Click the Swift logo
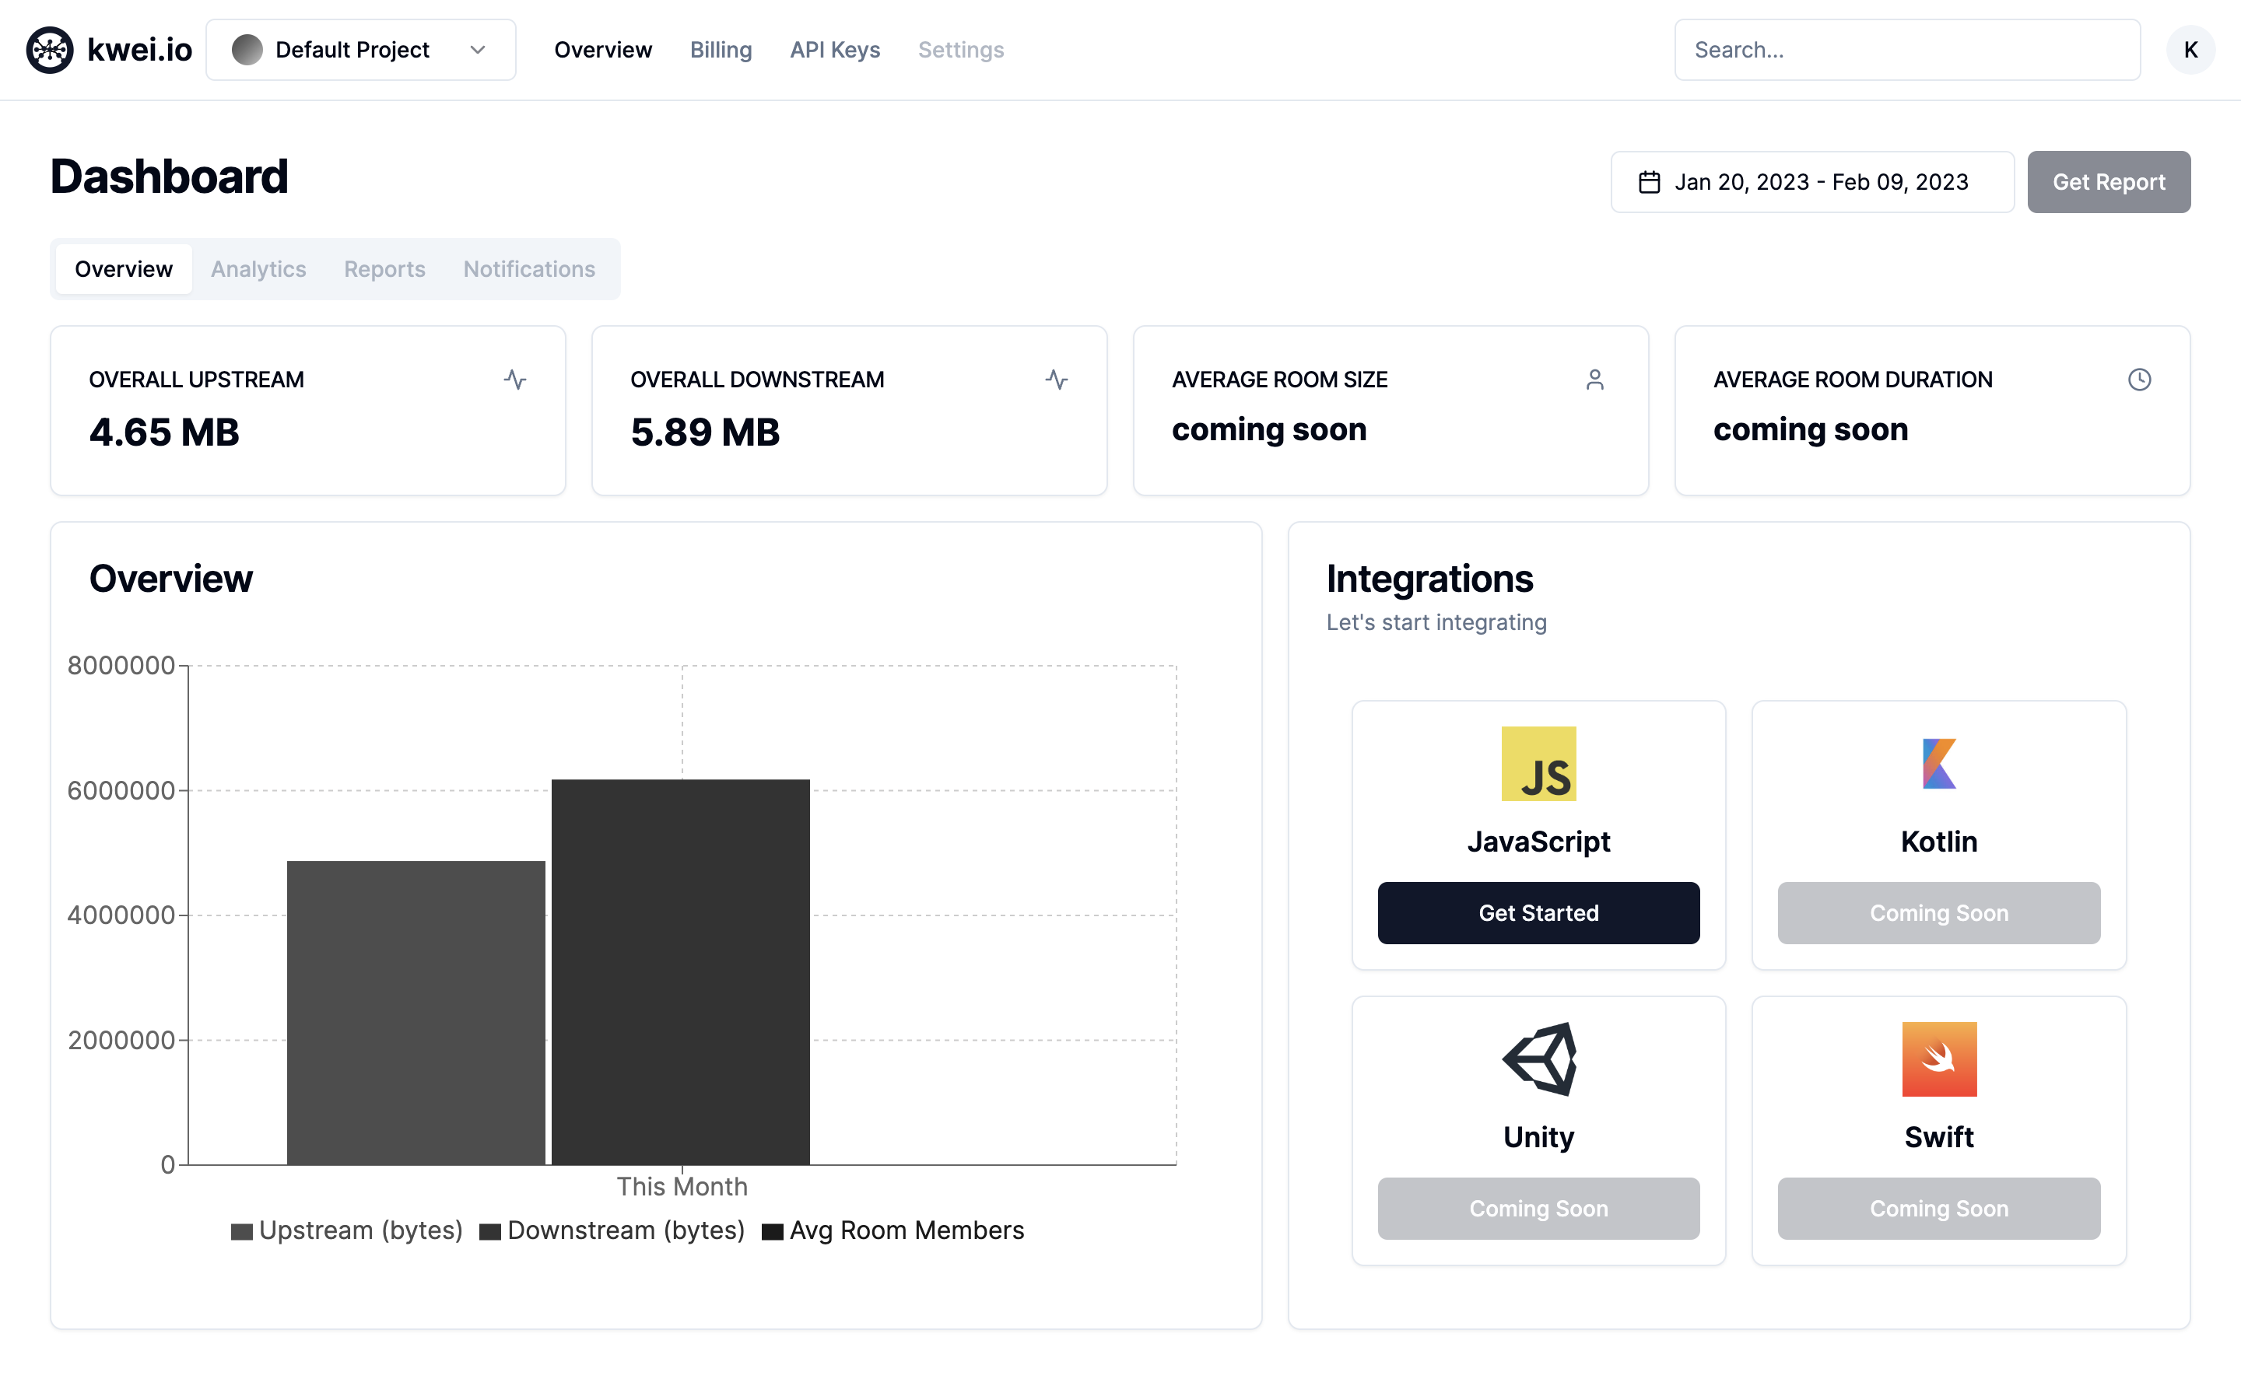 [x=1939, y=1059]
